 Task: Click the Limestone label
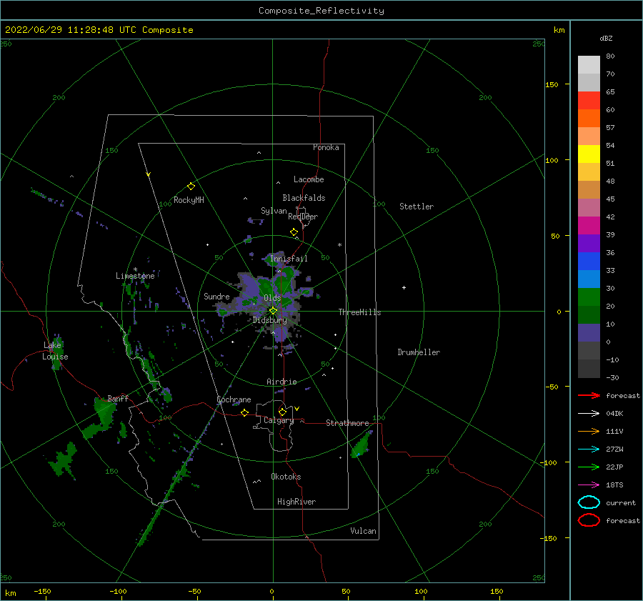point(135,276)
